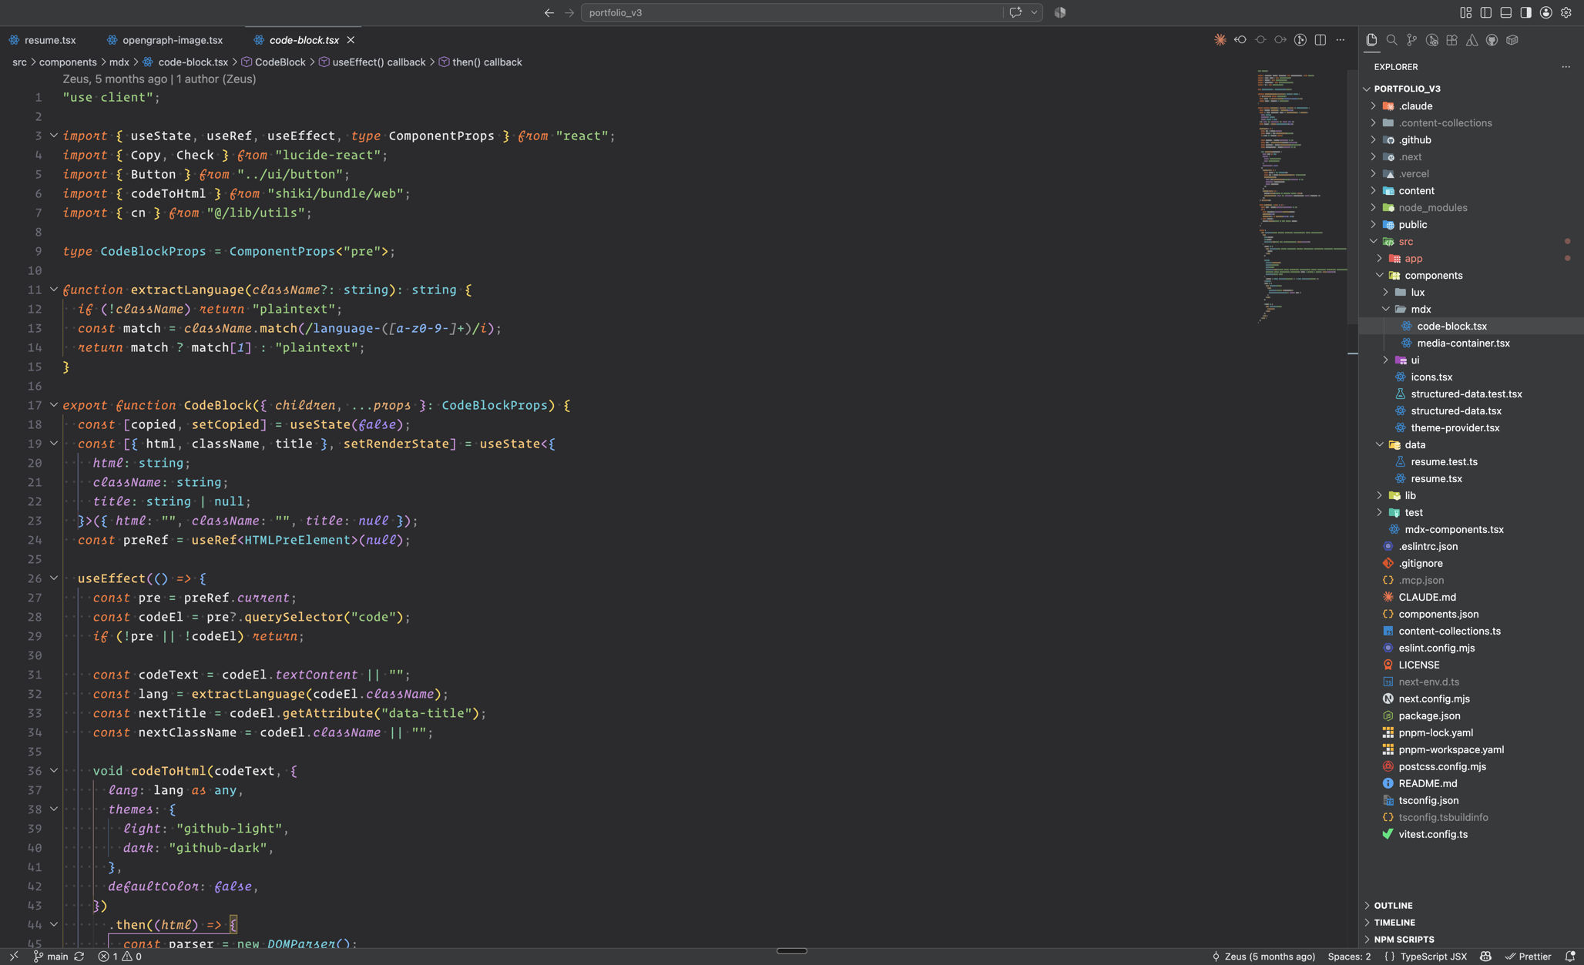This screenshot has height=965, width=1584.
Task: Open package.json in Explorer
Action: (1429, 716)
